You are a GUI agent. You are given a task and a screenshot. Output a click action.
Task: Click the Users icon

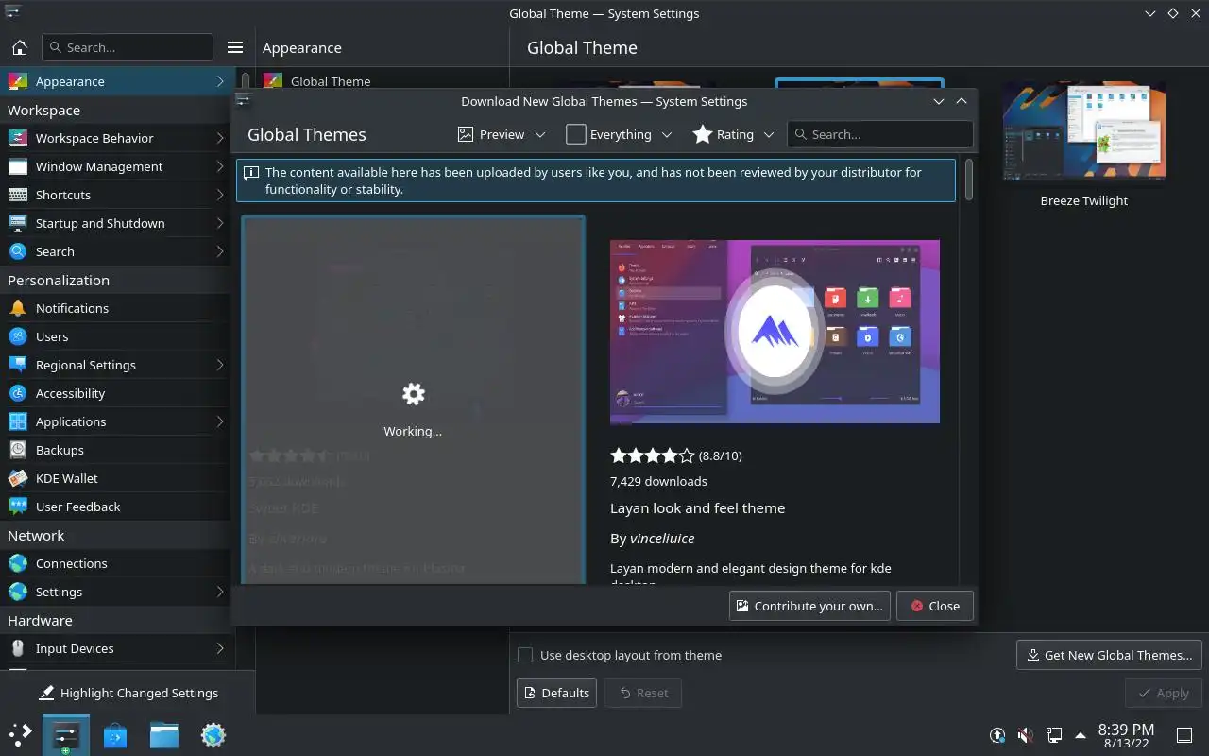coord(17,336)
